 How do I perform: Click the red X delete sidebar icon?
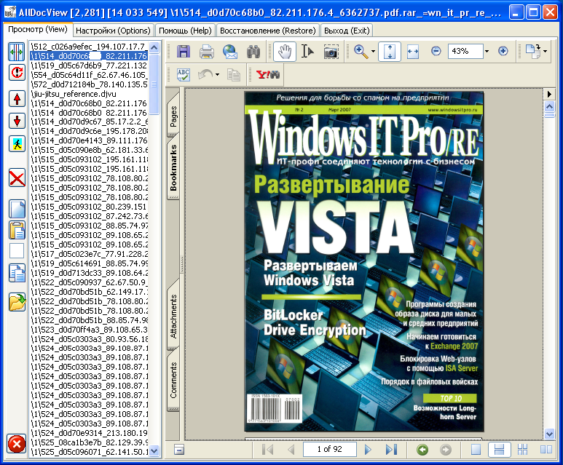(17, 178)
